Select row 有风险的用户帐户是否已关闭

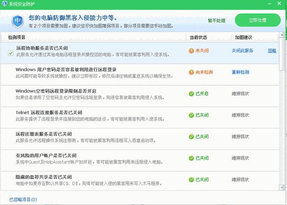(x=140, y=161)
